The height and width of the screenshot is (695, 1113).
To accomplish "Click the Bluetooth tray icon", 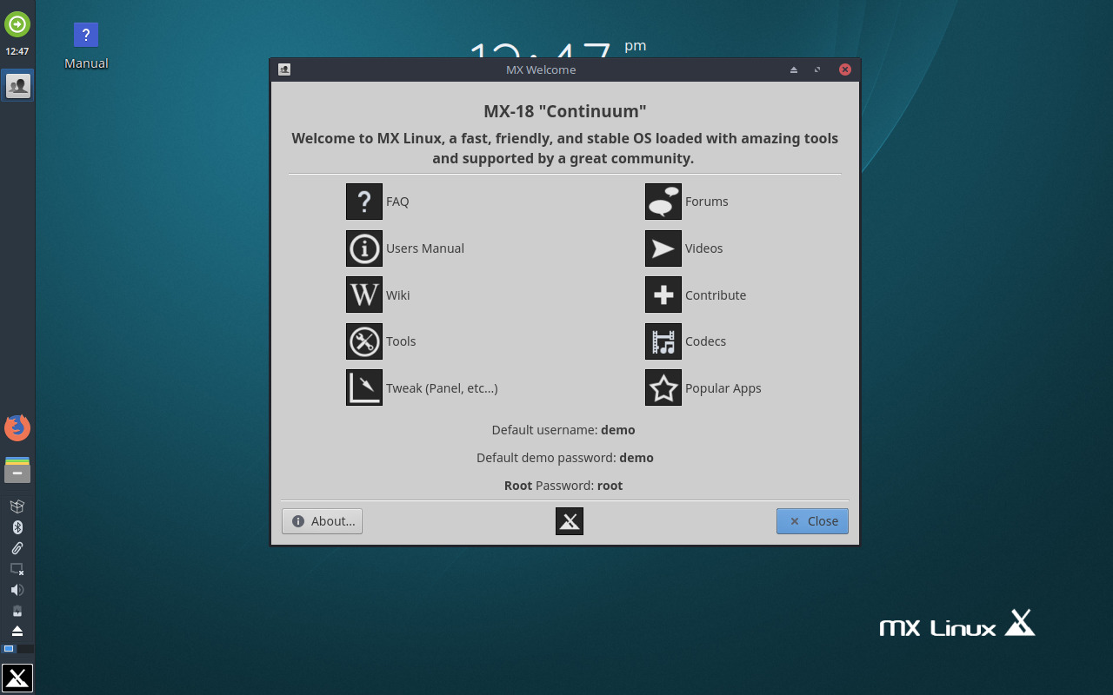I will [17, 527].
